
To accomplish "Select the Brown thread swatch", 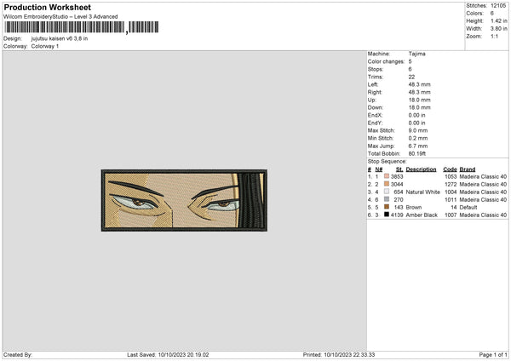I will pyautogui.click(x=387, y=207).
